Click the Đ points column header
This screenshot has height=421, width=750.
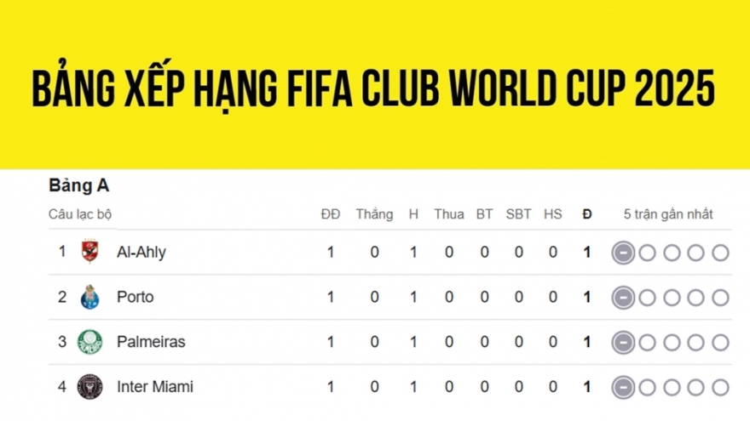coord(586,214)
